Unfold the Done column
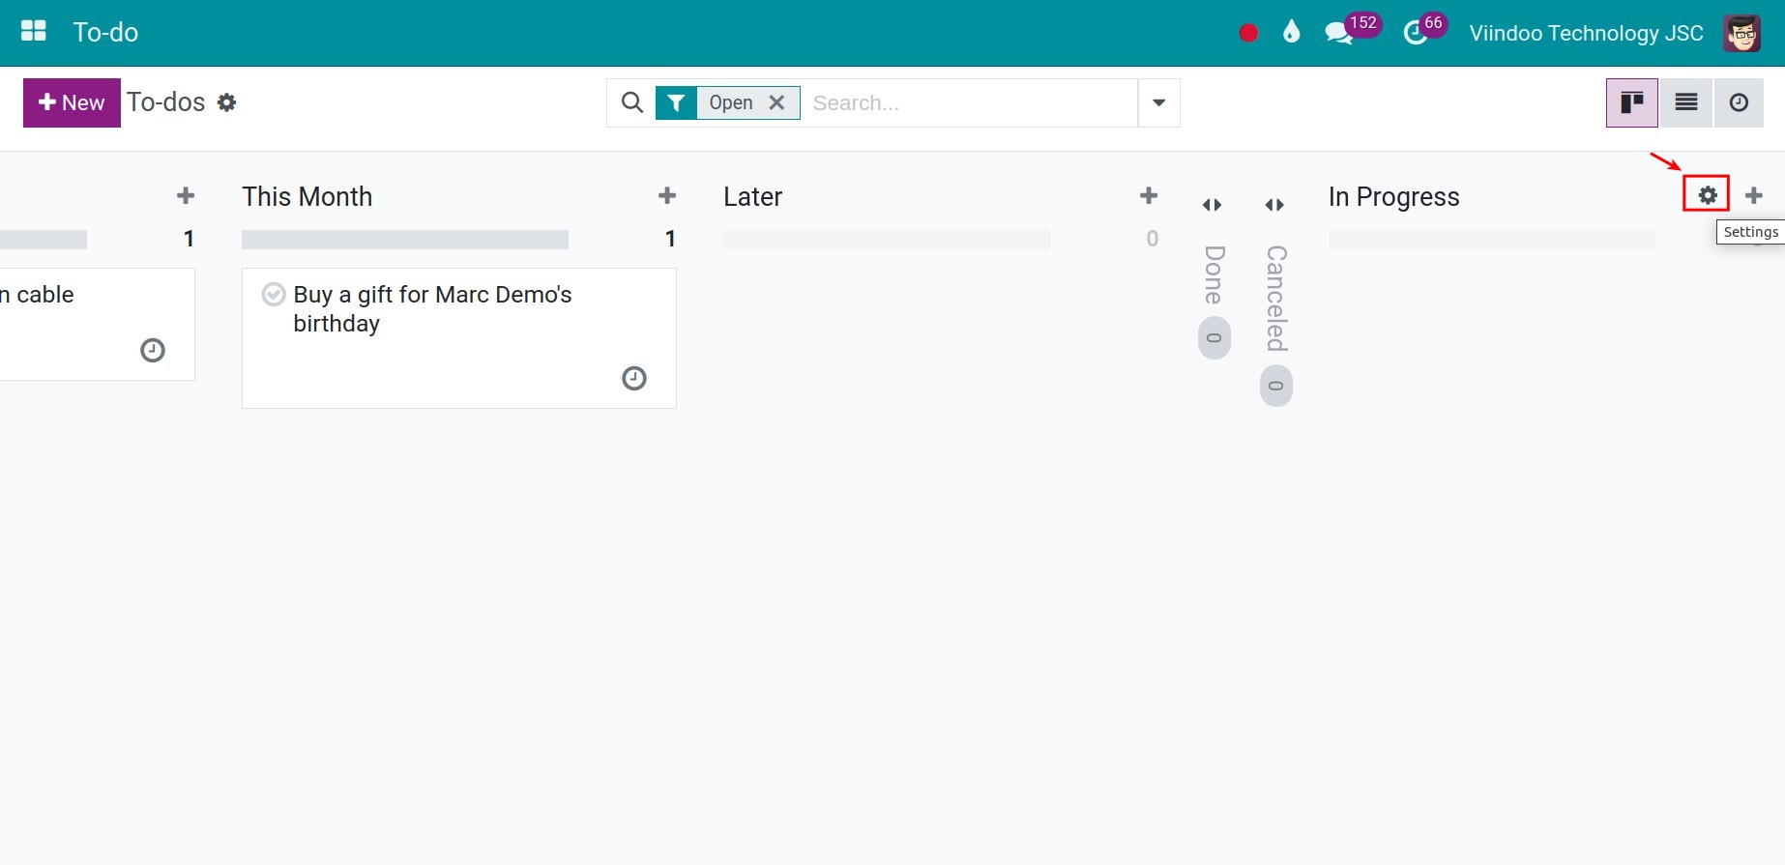The image size is (1785, 865). pyautogui.click(x=1212, y=205)
